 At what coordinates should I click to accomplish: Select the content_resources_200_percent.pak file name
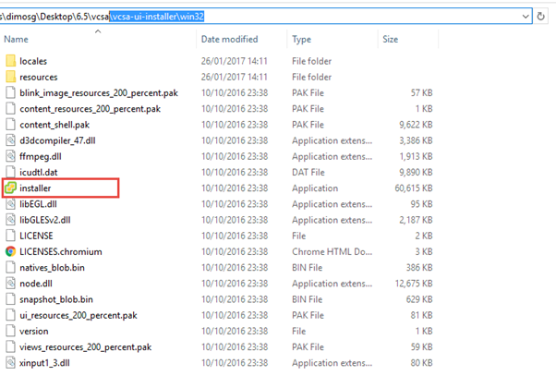click(91, 109)
